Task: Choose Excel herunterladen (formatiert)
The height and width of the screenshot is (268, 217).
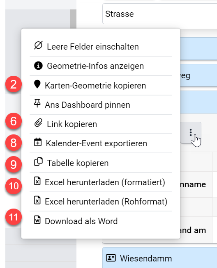Action: [x=101, y=182]
